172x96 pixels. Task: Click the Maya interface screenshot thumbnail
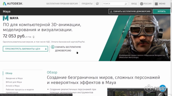(137, 92)
